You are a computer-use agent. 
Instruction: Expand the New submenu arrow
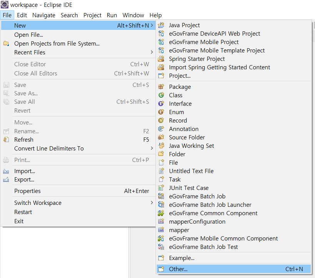[x=152, y=25]
